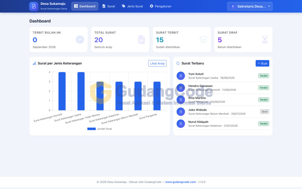Open the Dashboard menu item
Viewport: 302px width, 189px height.
pos(85,6)
